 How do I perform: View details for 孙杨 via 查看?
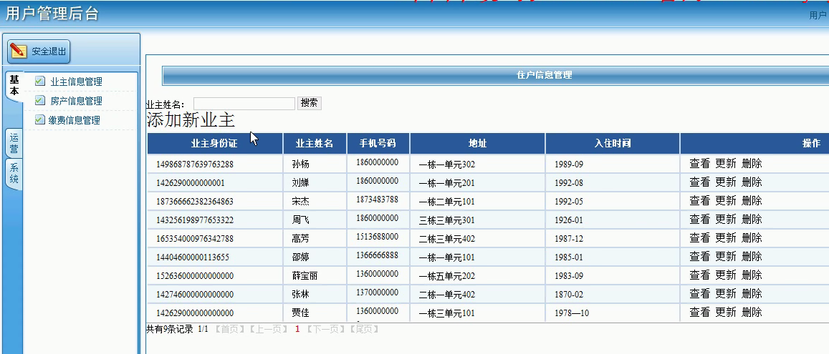[x=699, y=164]
